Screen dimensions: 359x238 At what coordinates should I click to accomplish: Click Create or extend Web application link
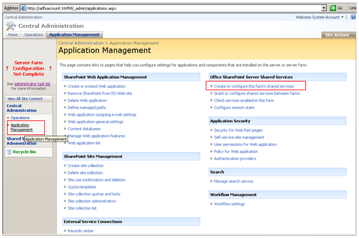tap(96, 86)
